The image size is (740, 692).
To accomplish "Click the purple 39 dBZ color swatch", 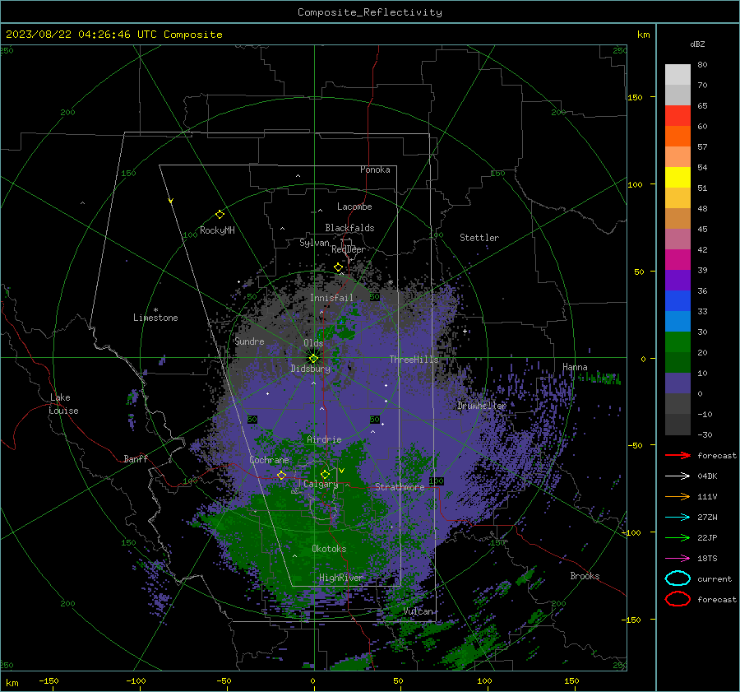I will (x=678, y=280).
